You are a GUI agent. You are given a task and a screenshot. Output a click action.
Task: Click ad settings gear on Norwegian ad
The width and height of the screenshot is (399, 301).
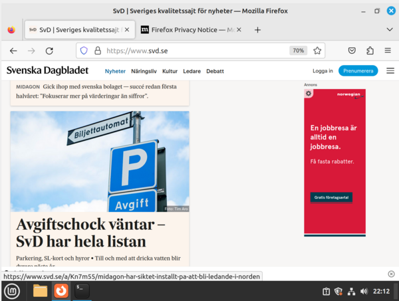point(309,94)
